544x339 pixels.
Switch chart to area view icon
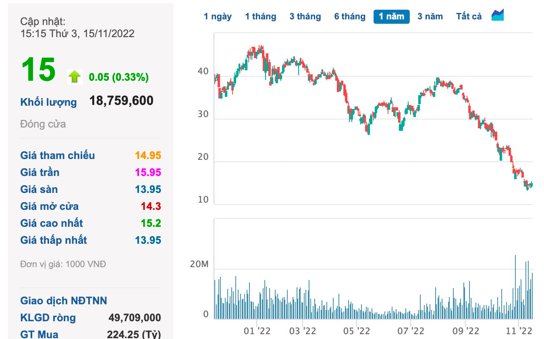pos(498,15)
